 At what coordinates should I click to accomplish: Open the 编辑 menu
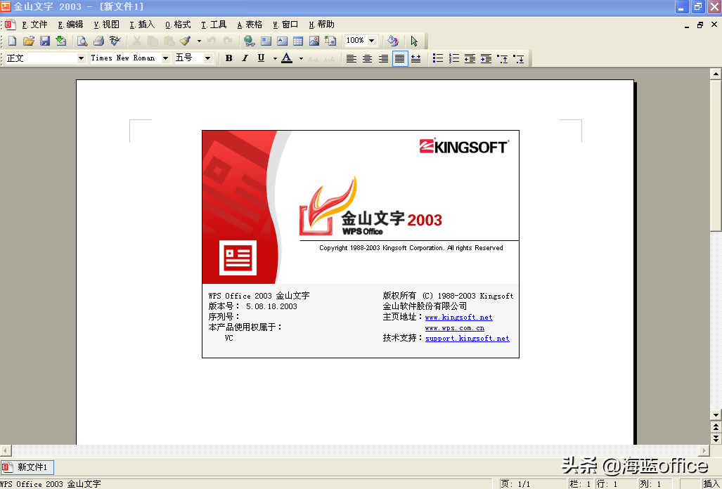70,25
